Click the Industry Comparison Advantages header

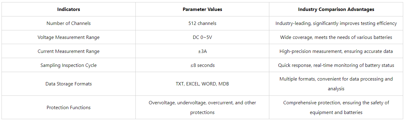coord(336,9)
